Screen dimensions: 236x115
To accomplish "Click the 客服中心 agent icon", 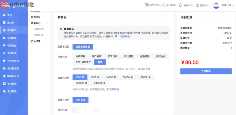I will point(197,5).
